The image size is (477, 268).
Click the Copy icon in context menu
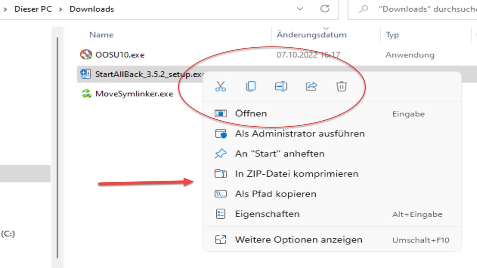(x=251, y=86)
